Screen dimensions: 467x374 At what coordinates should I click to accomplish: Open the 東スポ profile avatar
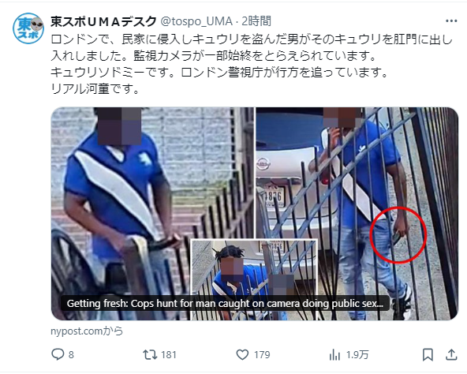coord(28,28)
